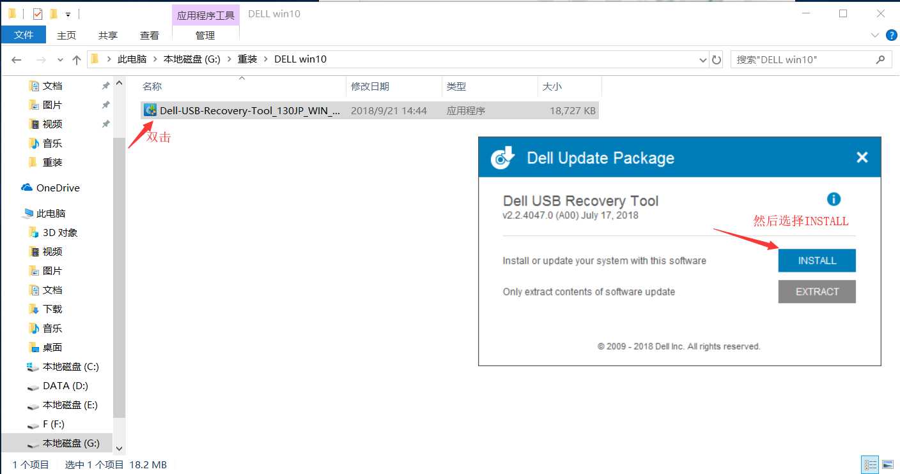Expand the ribbon with the chevron
Viewport: 900px width, 474px height.
pyautogui.click(x=875, y=35)
